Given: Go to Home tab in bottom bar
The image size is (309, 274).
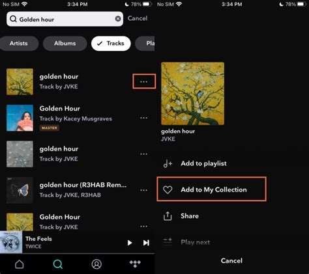Looking at the screenshot, I should (20, 264).
